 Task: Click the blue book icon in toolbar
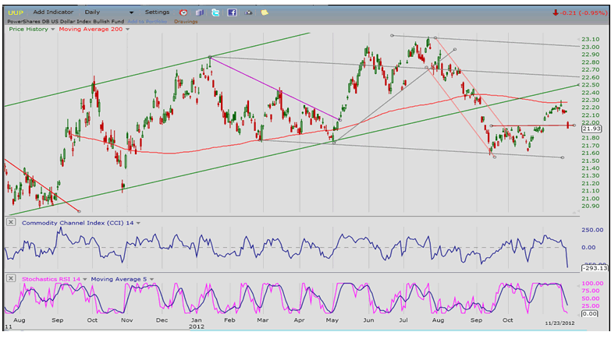199,12
